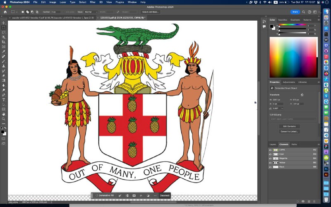Click the foreground color swatch in Color panel
The height and width of the screenshot is (207, 331).
tap(271, 26)
